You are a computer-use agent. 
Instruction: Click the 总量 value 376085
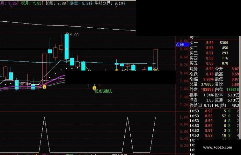(x=207, y=84)
